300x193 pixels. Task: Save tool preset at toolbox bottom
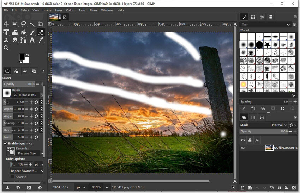point(7,188)
